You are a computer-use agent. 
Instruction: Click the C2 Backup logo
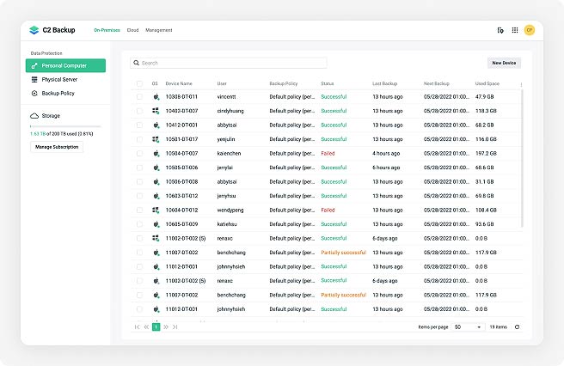click(52, 30)
